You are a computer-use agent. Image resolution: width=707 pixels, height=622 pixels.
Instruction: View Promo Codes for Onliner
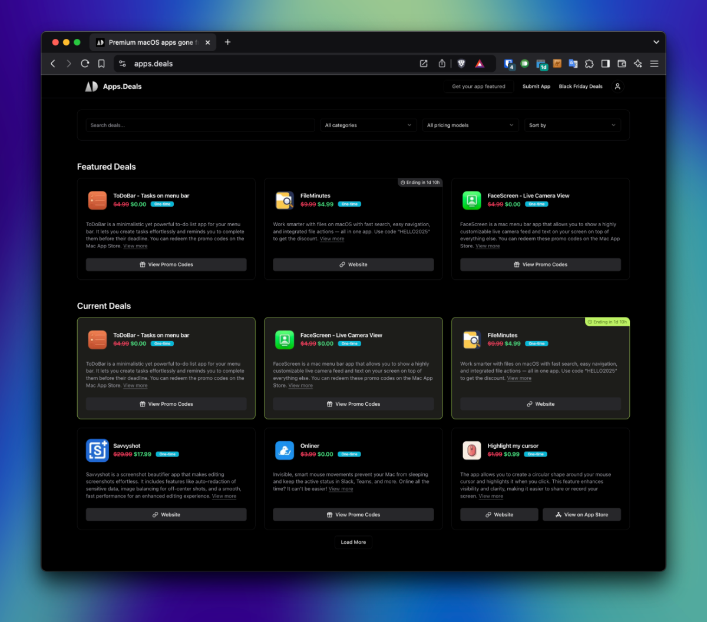coord(353,515)
